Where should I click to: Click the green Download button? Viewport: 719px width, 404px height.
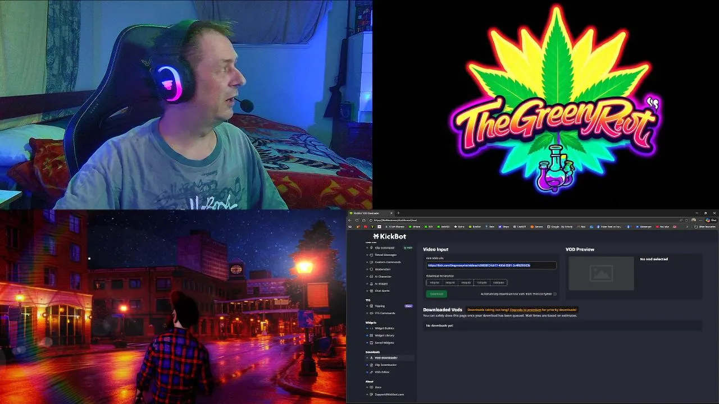[x=436, y=294]
